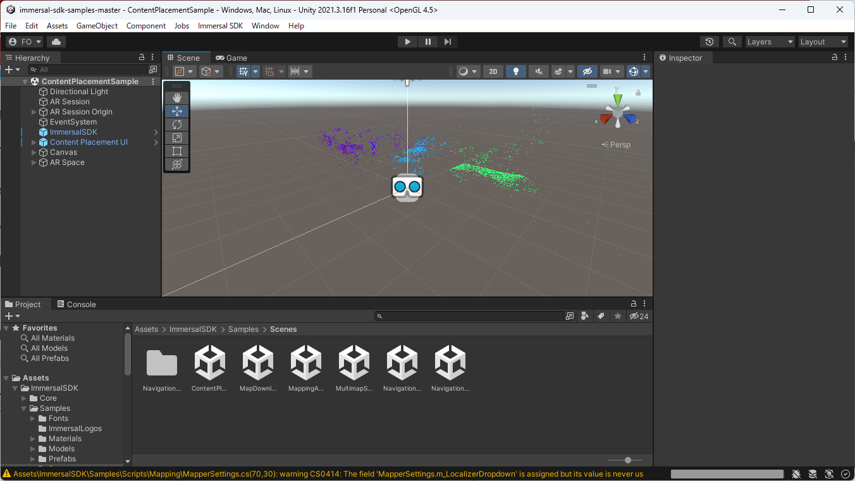Toggle scene effects rendering
The width and height of the screenshot is (855, 481).
coord(558,71)
